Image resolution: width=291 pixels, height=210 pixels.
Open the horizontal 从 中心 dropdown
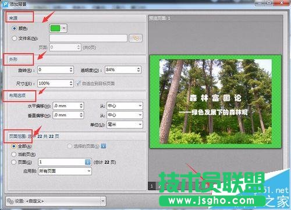[x=125, y=106]
